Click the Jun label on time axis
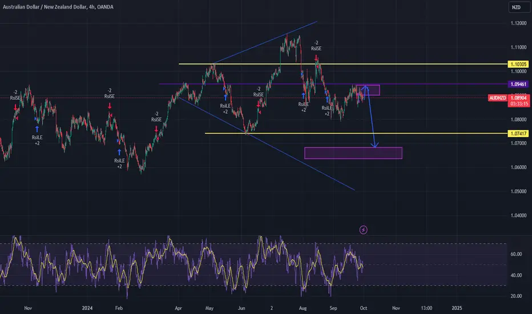The image size is (532, 314). tap(241, 308)
